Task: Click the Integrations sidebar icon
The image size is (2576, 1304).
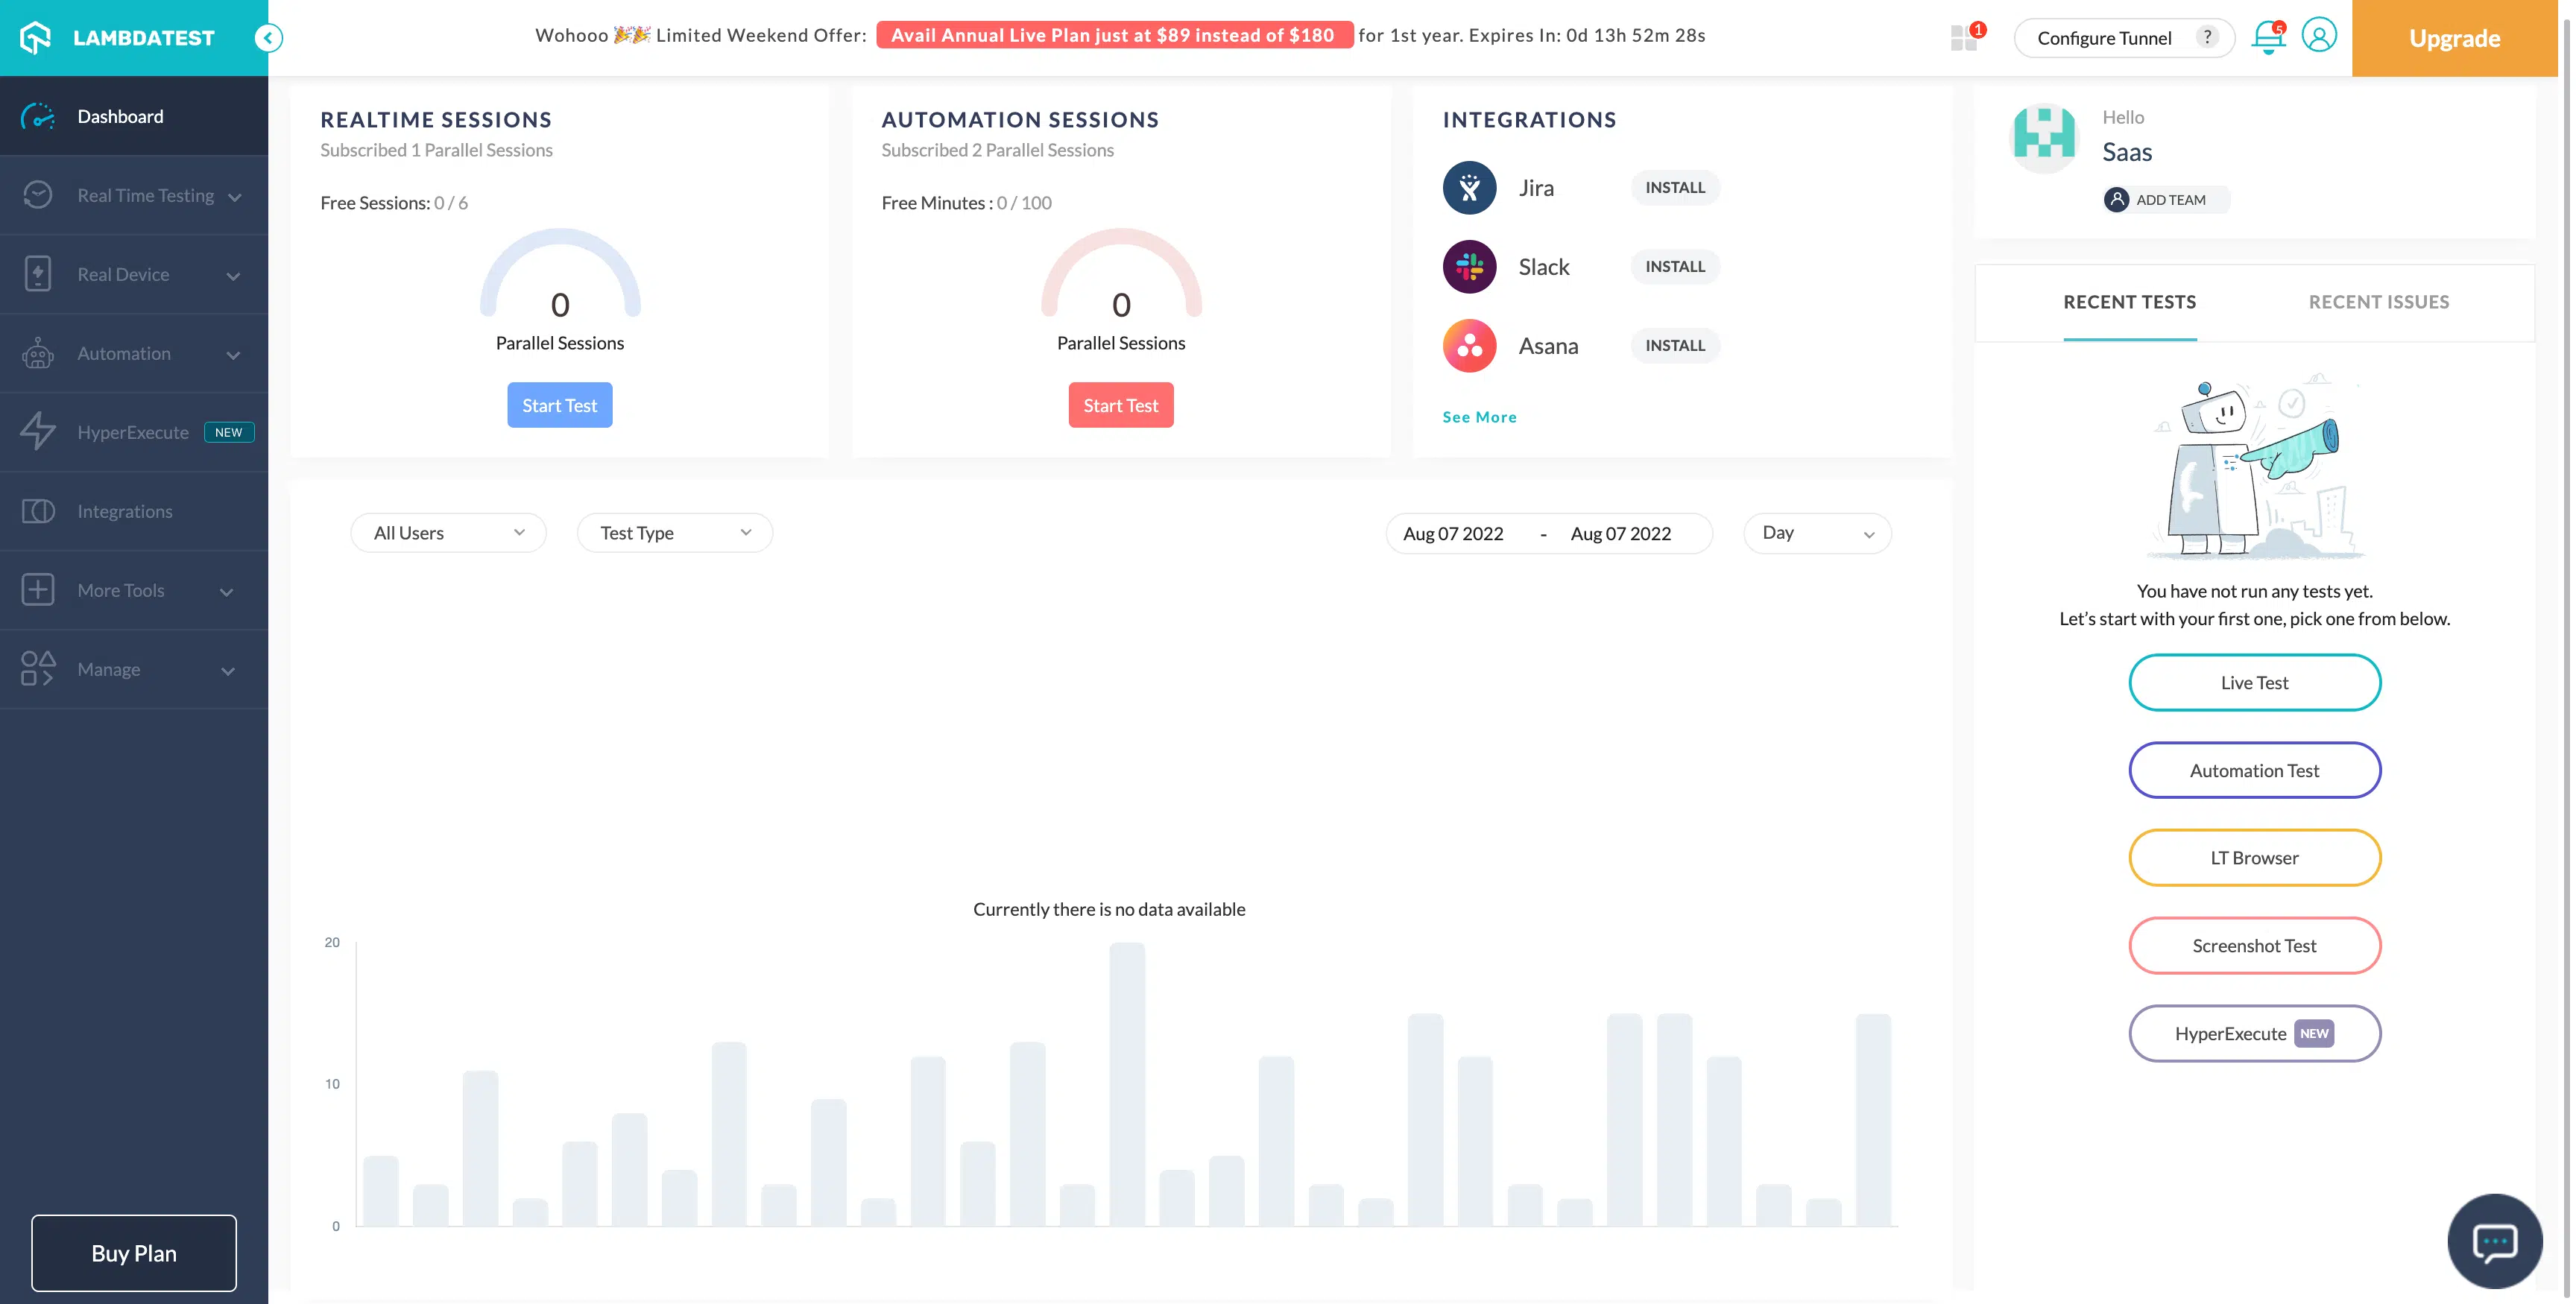Action: [x=38, y=511]
